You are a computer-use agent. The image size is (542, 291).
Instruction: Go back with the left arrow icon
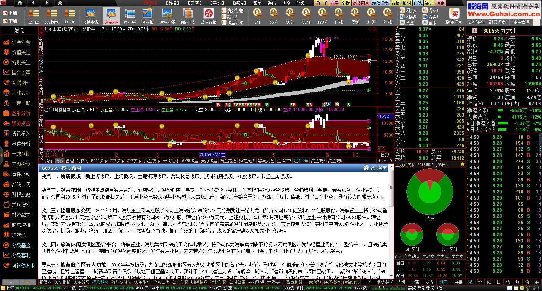pos(33,3)
